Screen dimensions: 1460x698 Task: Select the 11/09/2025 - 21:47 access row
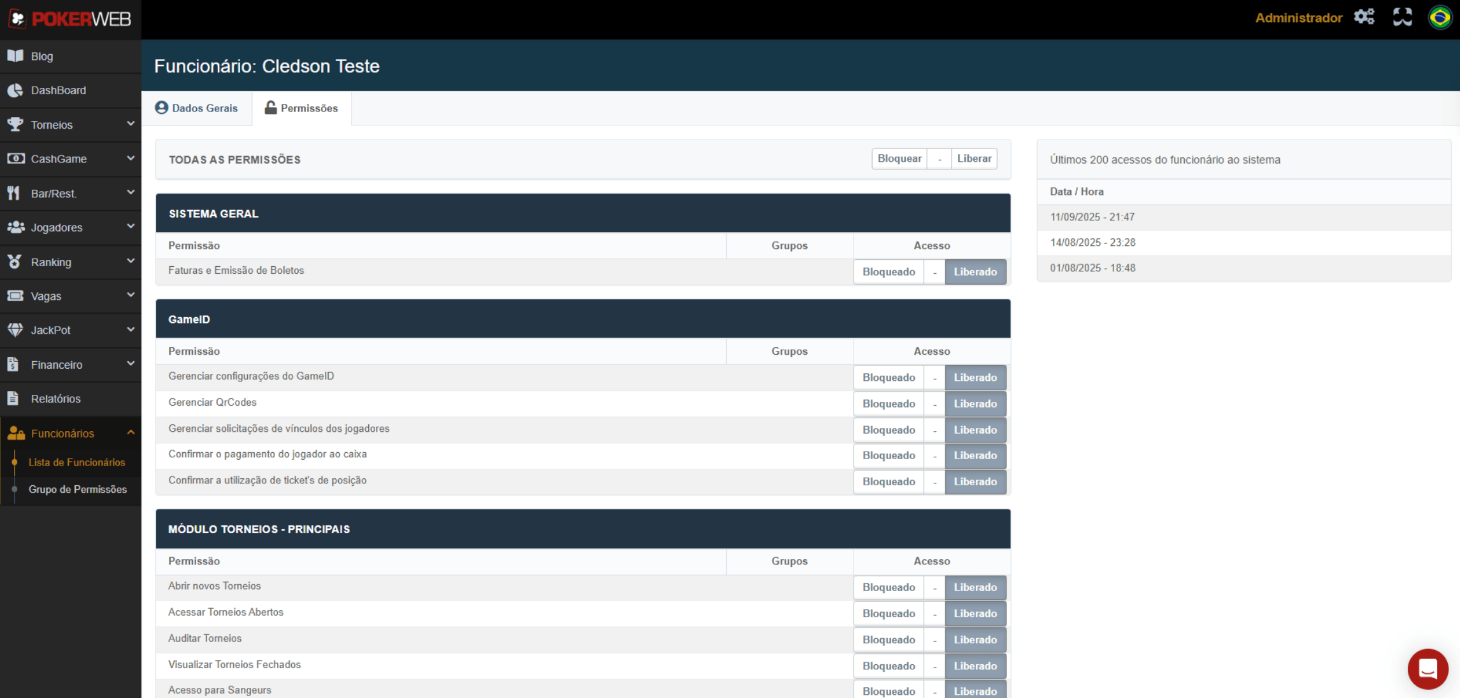coord(1092,217)
